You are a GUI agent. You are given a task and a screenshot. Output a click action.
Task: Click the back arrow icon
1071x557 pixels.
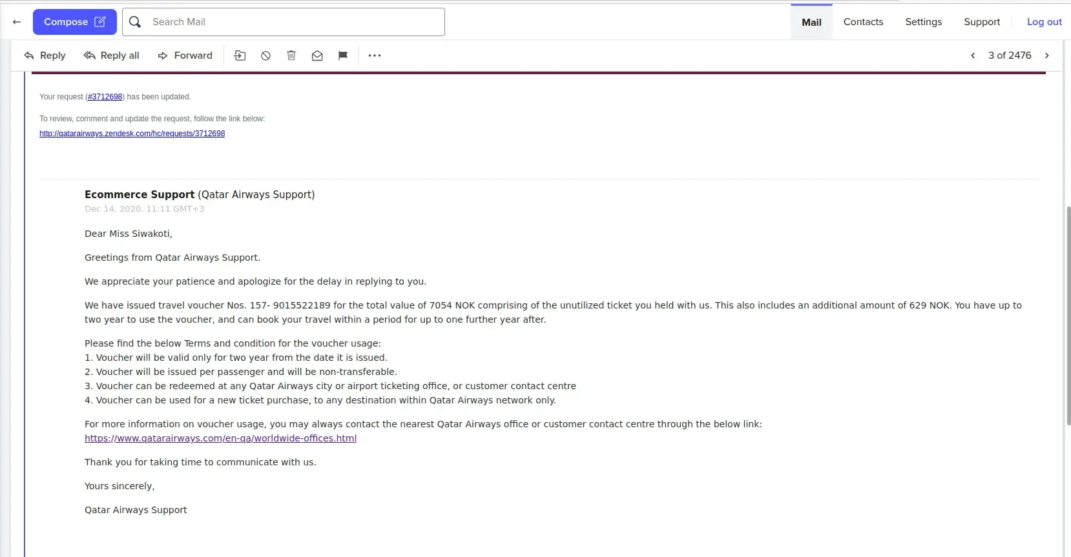[17, 22]
